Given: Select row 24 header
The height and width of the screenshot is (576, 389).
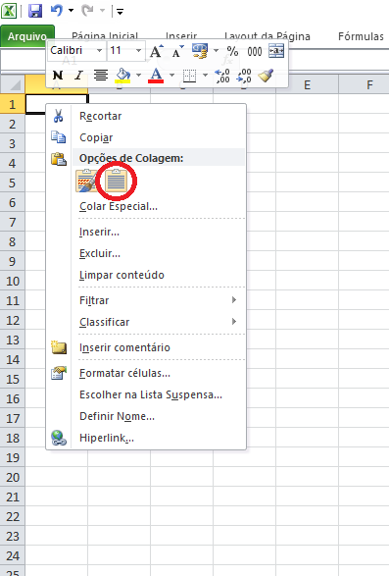Looking at the screenshot, I should pyautogui.click(x=13, y=555).
